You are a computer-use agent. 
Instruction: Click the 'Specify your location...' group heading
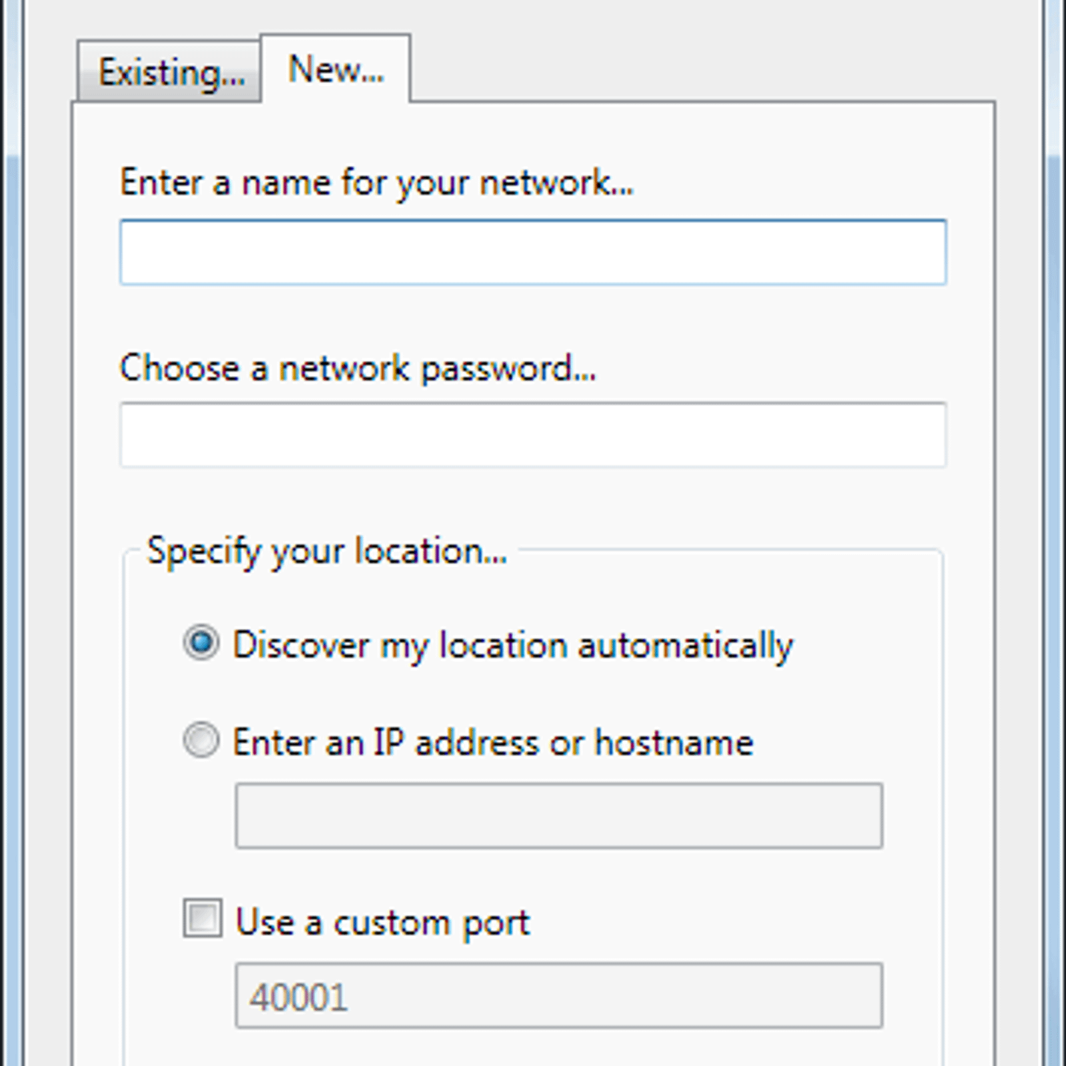(x=327, y=552)
